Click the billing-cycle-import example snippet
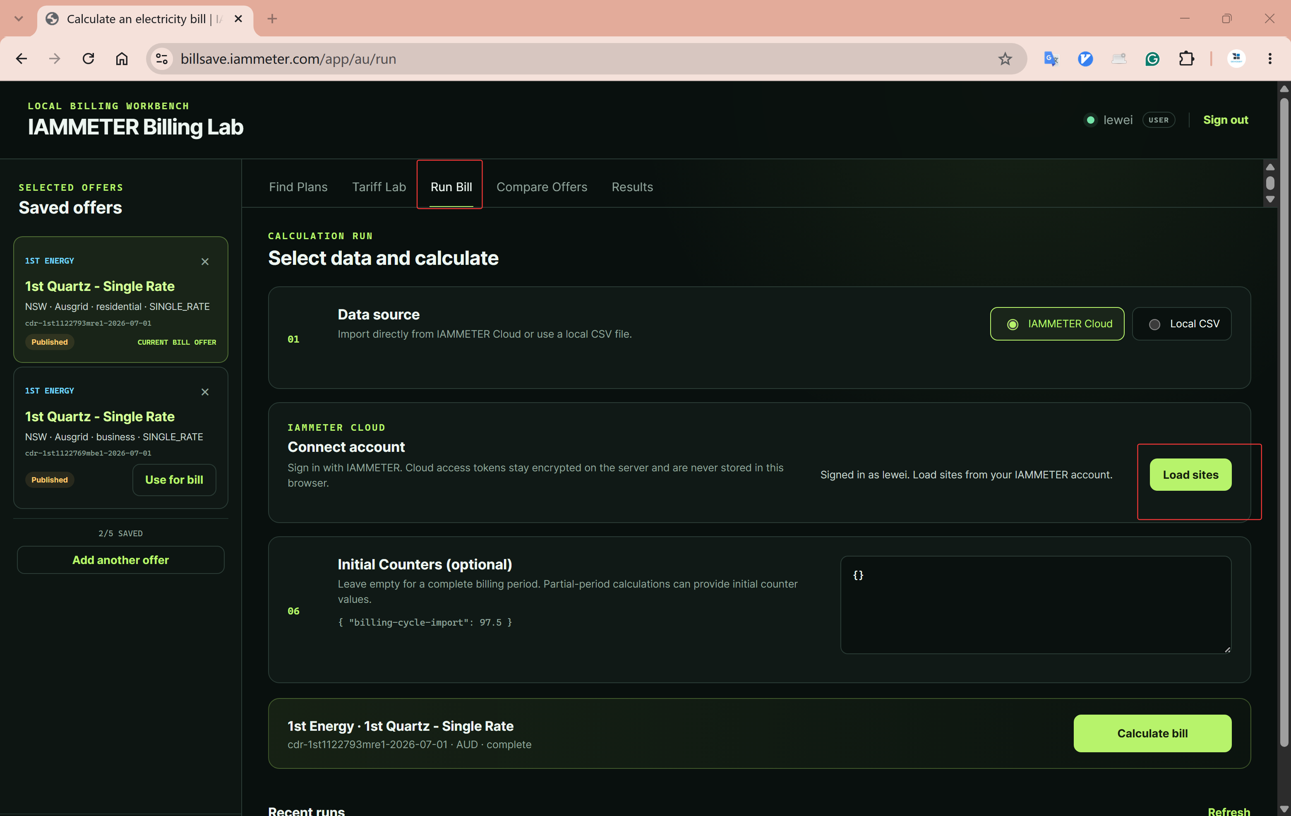 [425, 622]
